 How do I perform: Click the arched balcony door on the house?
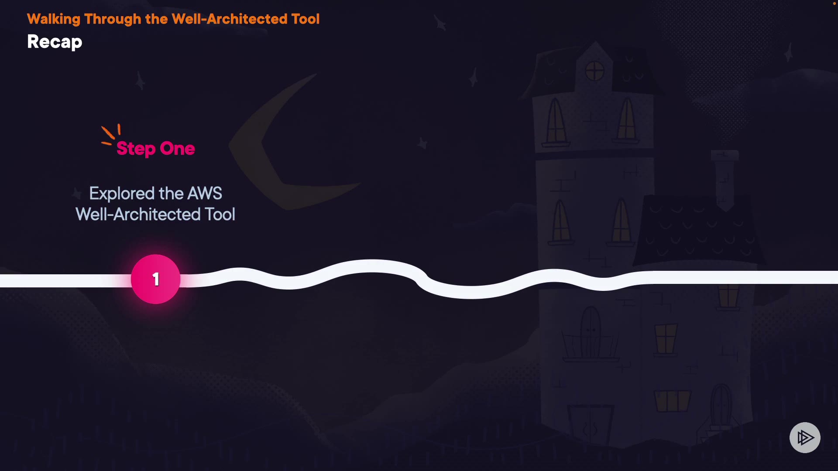point(590,332)
